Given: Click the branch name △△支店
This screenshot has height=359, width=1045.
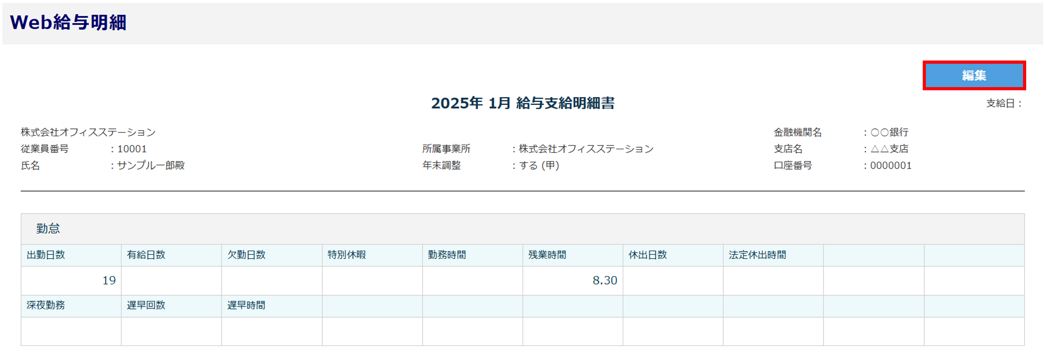Looking at the screenshot, I should pos(889,149).
